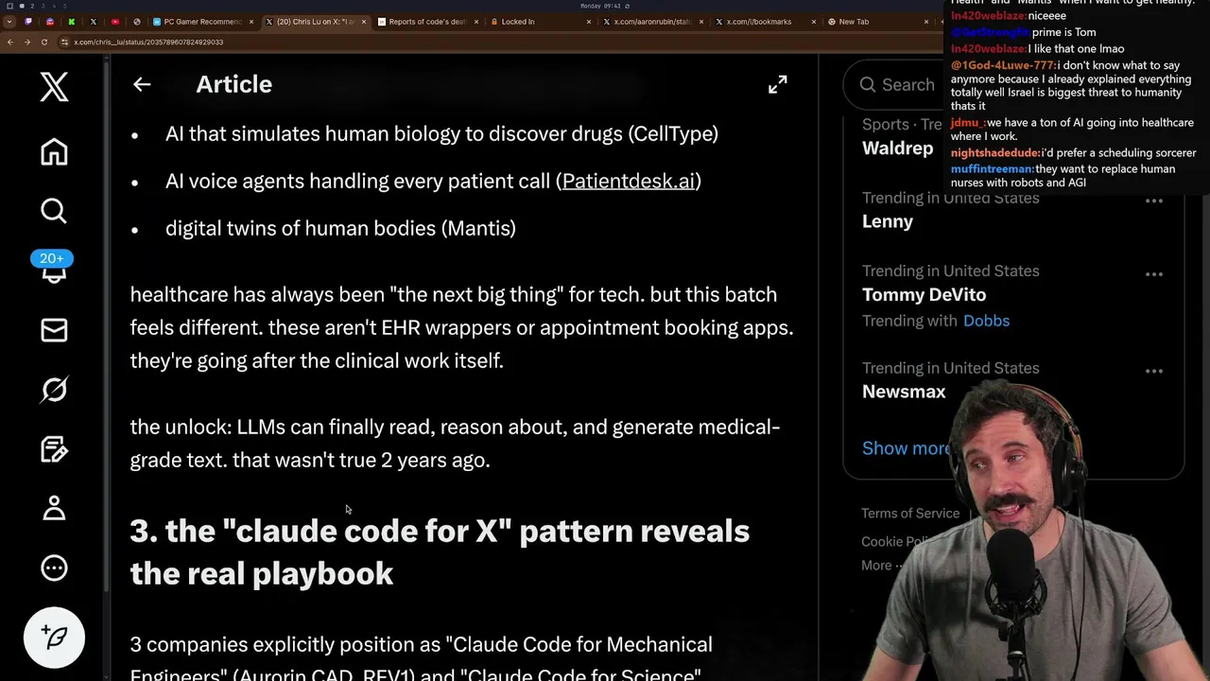Open the Tommy DeVito trending topic

coord(924,295)
